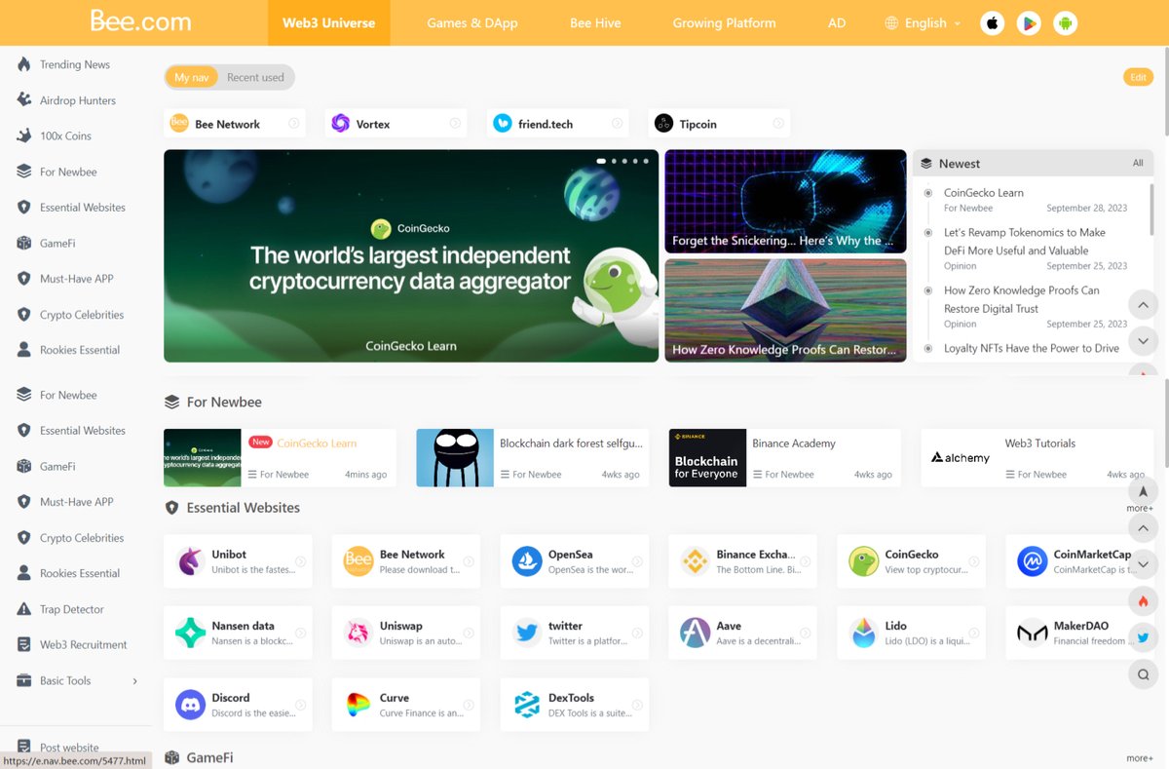Click the friend.tech logo icon
The width and height of the screenshot is (1169, 769).
point(502,124)
